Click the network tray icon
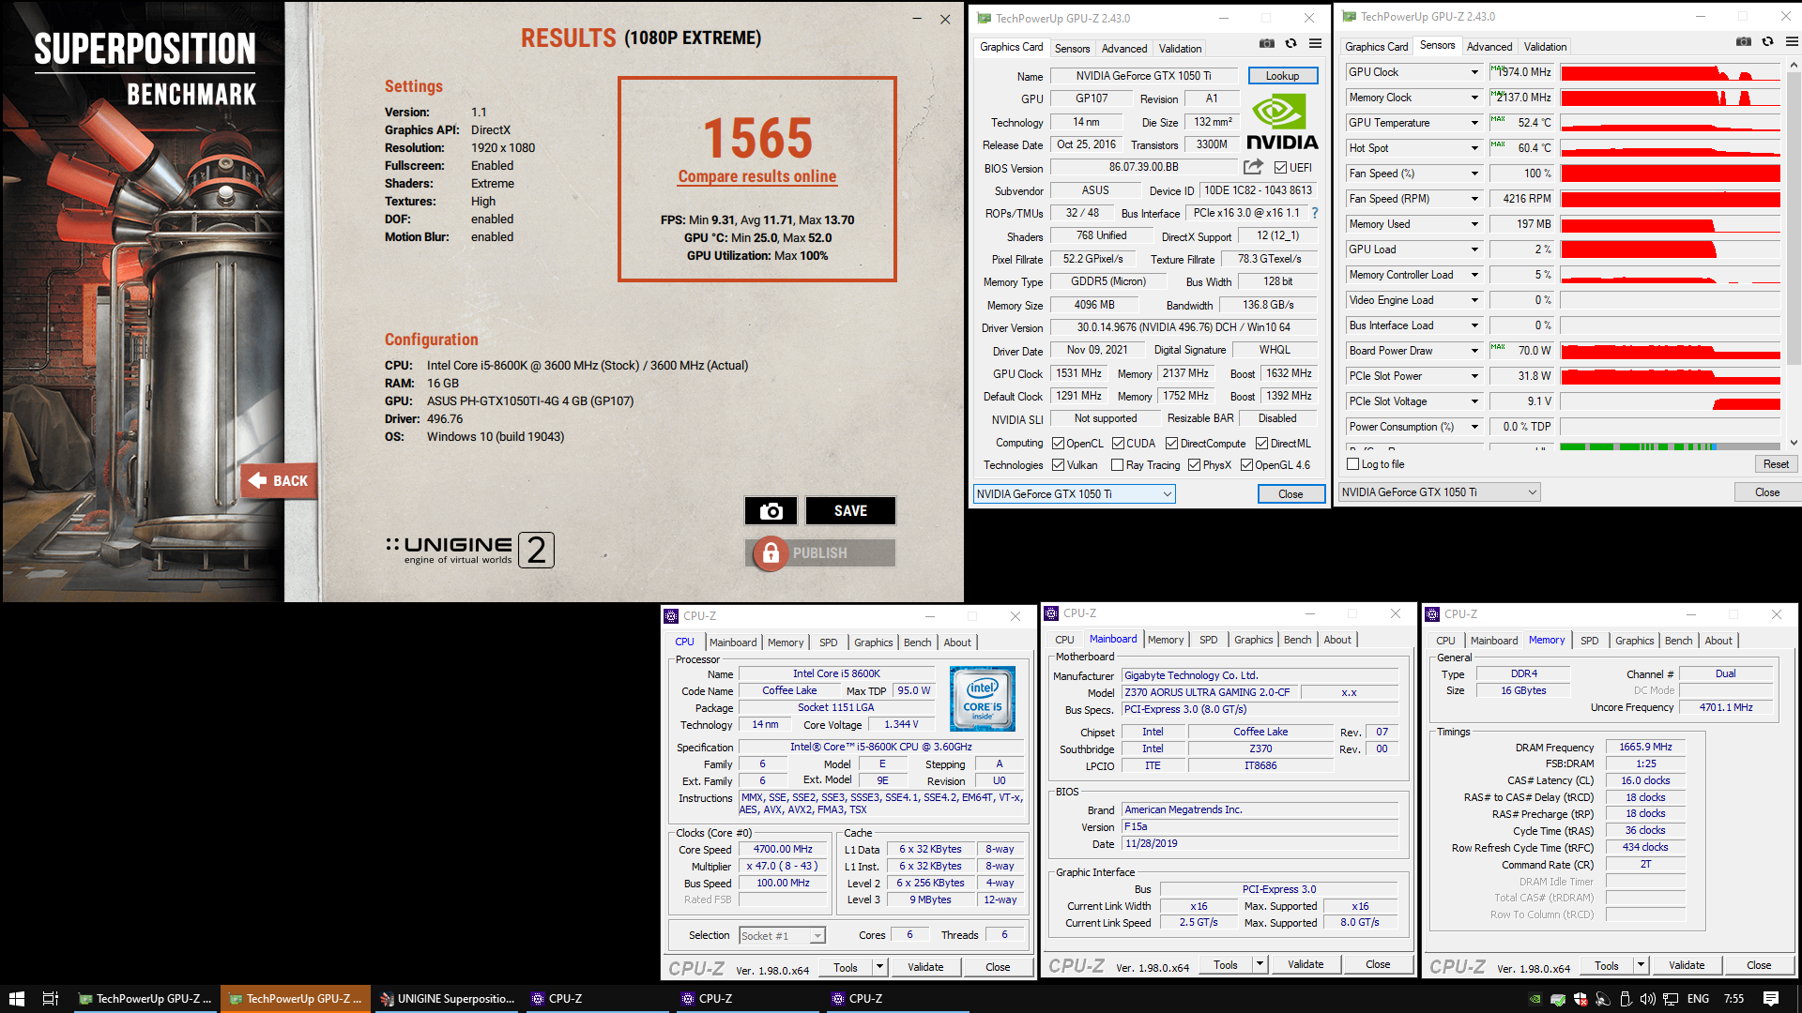The width and height of the screenshot is (1802, 1013). (x=1671, y=999)
